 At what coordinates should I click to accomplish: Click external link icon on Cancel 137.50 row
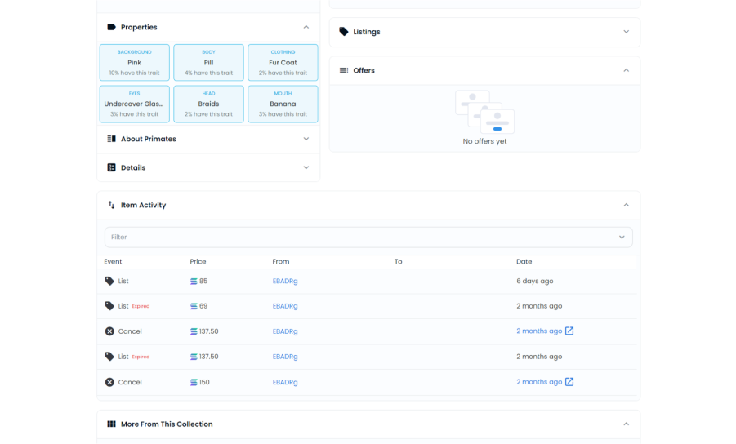569,331
